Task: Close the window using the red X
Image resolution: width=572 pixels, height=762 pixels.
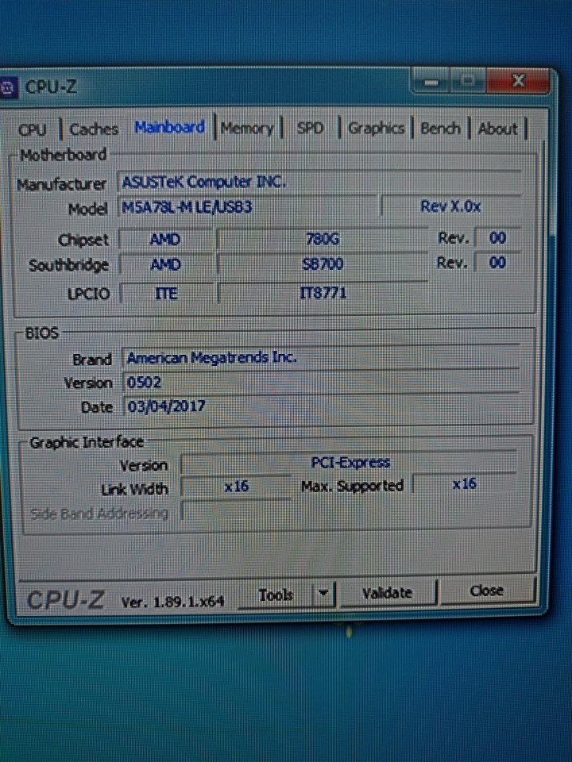Action: coord(519,81)
